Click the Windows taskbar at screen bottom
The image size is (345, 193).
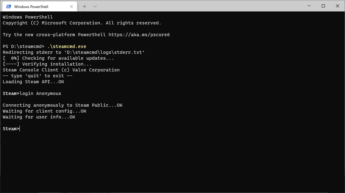pos(172,192)
